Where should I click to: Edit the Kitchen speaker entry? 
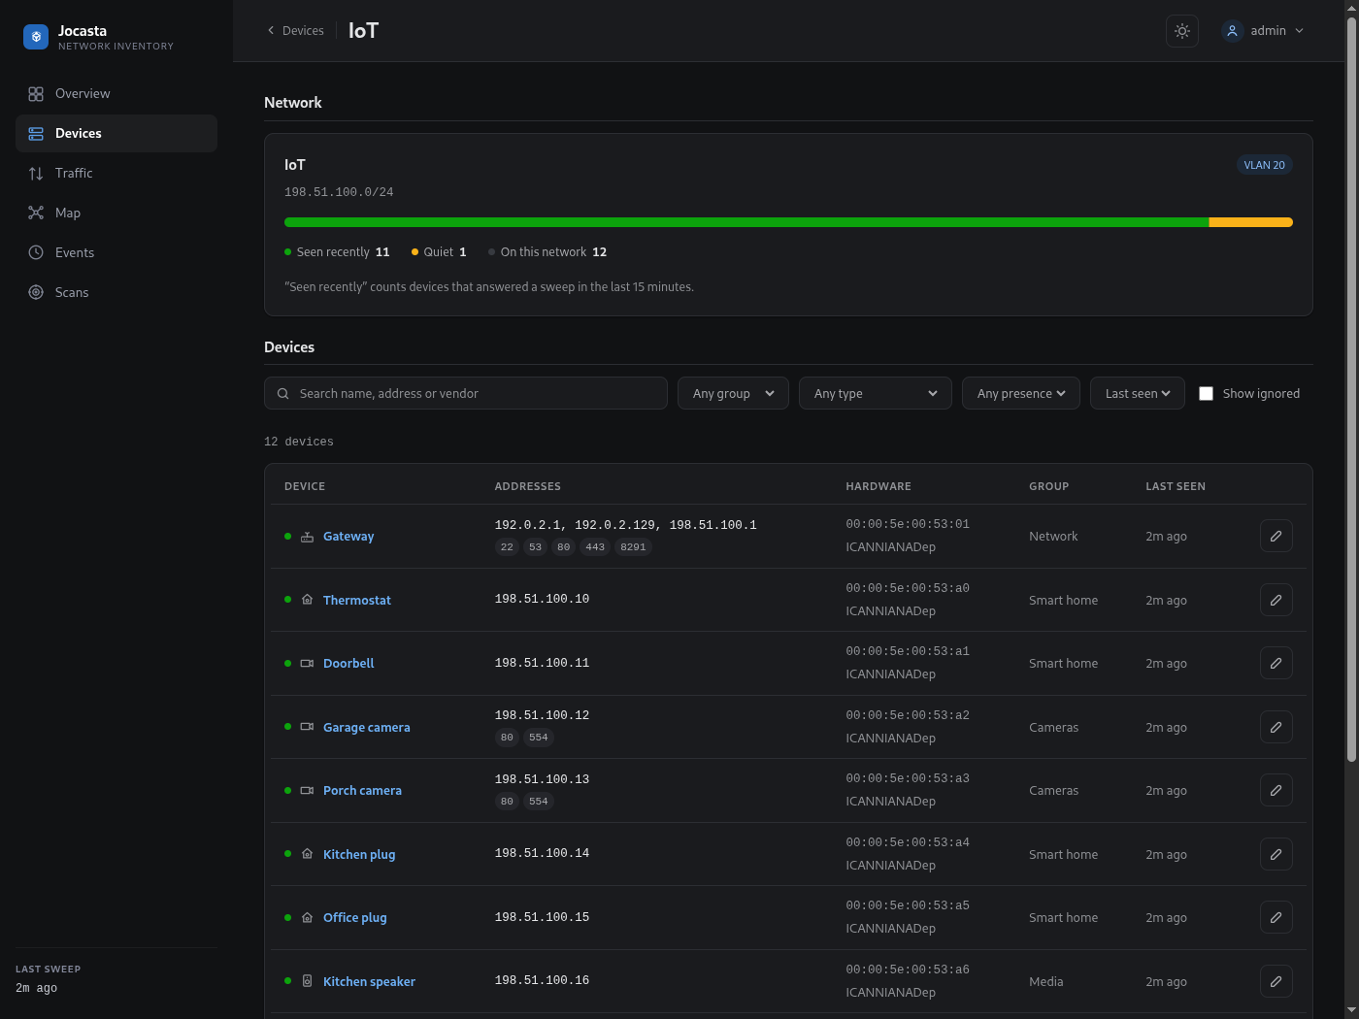point(1276,981)
